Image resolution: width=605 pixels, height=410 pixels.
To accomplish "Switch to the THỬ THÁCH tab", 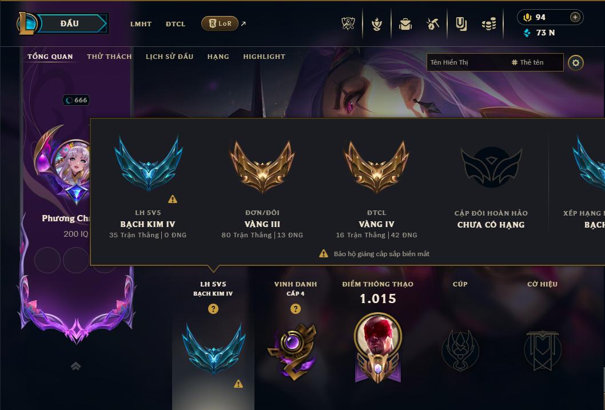I will tap(109, 57).
